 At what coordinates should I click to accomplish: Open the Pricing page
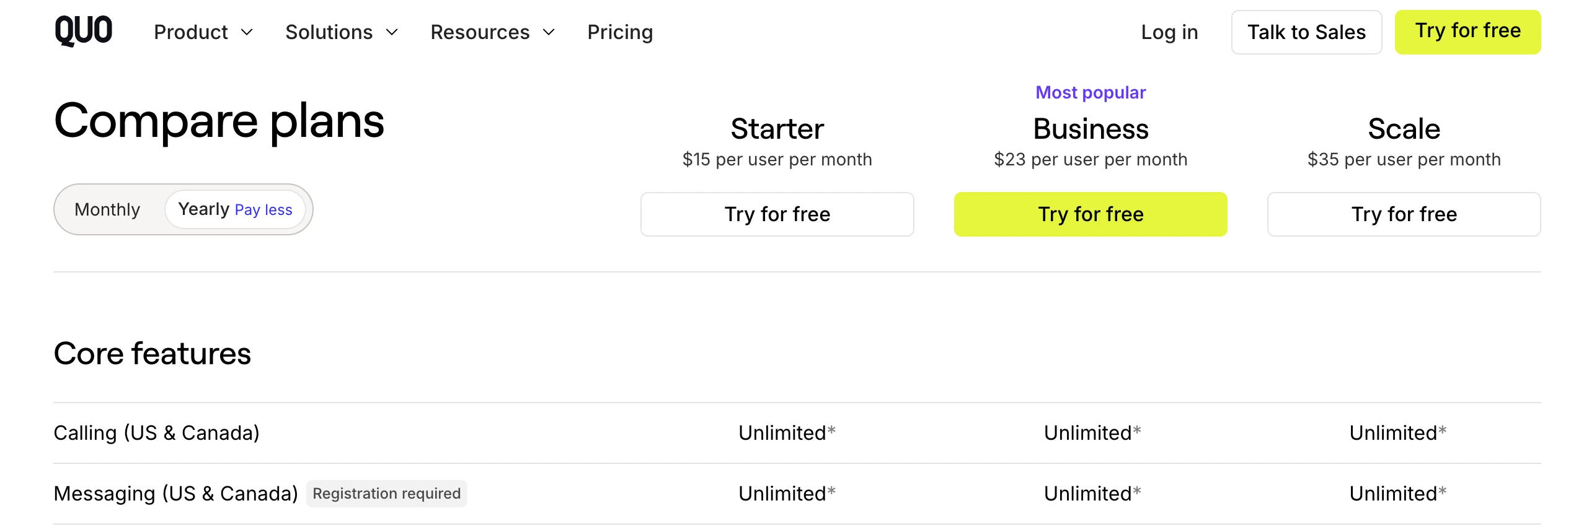(620, 32)
